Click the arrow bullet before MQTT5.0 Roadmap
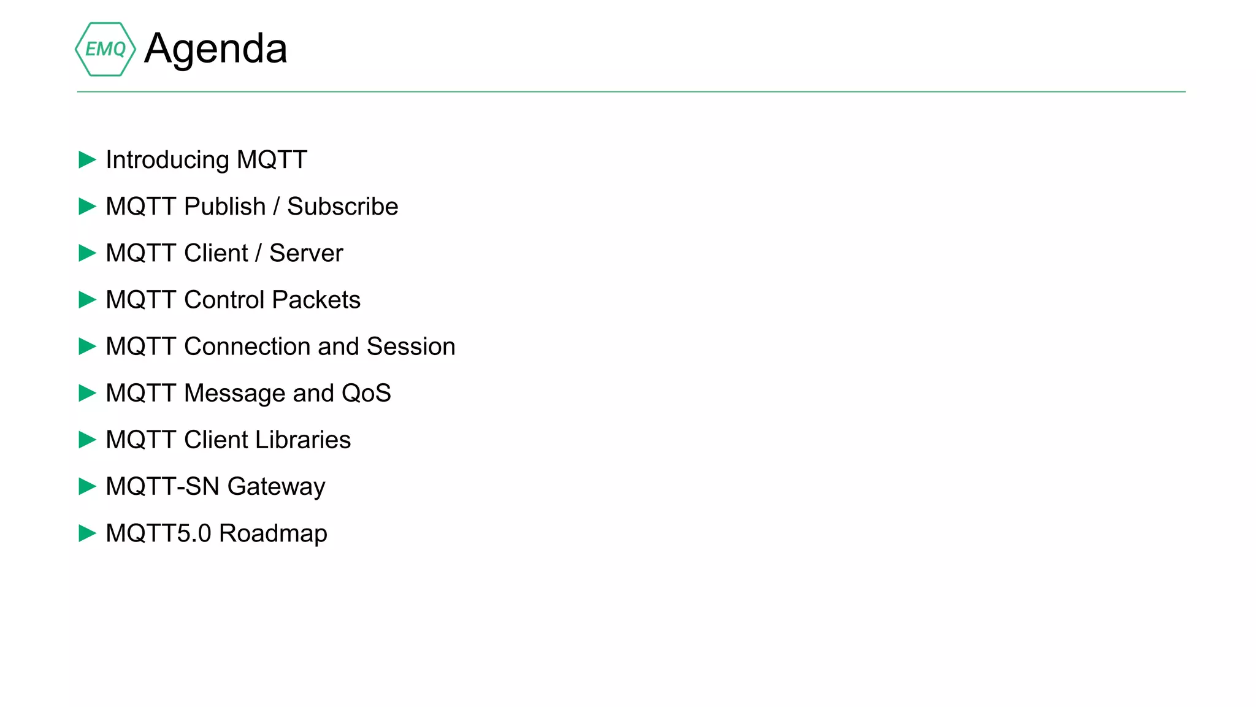 (87, 533)
